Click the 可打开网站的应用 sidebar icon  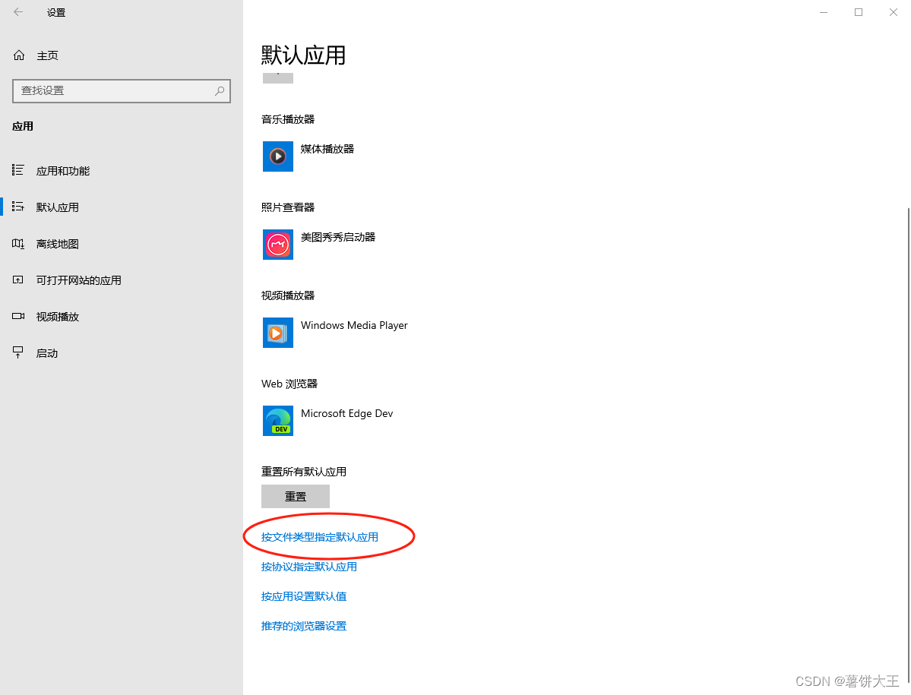click(x=17, y=280)
